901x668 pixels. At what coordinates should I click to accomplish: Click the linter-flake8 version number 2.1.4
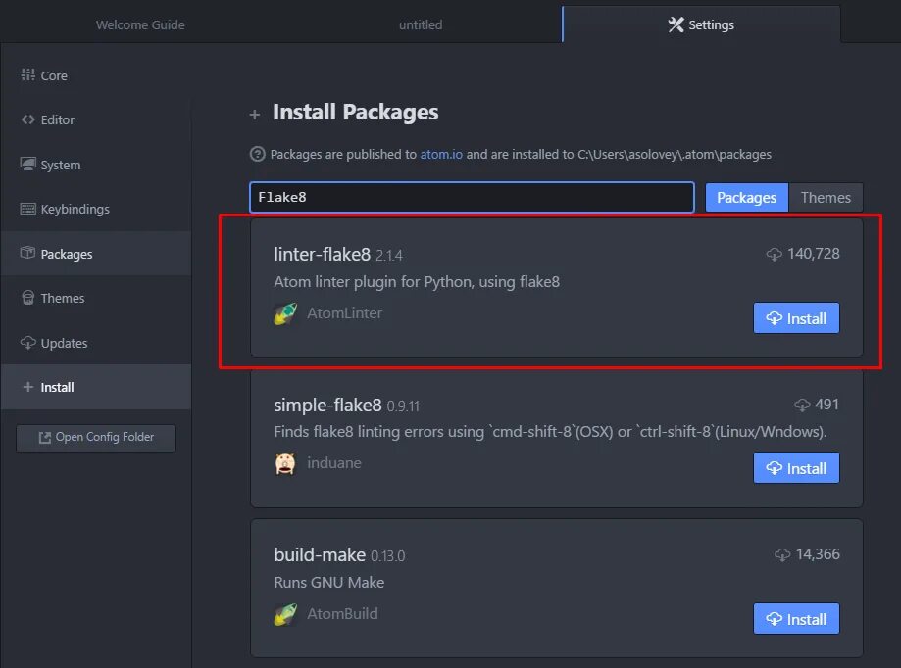click(x=389, y=256)
